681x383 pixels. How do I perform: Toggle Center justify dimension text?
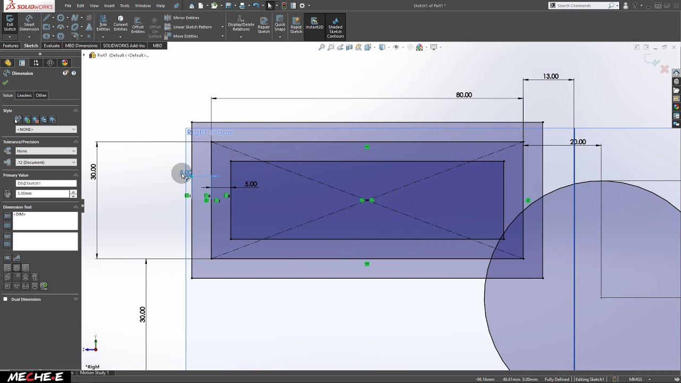point(16,268)
